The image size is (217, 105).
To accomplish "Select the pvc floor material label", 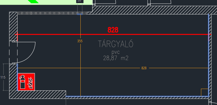I will [x=116, y=52].
